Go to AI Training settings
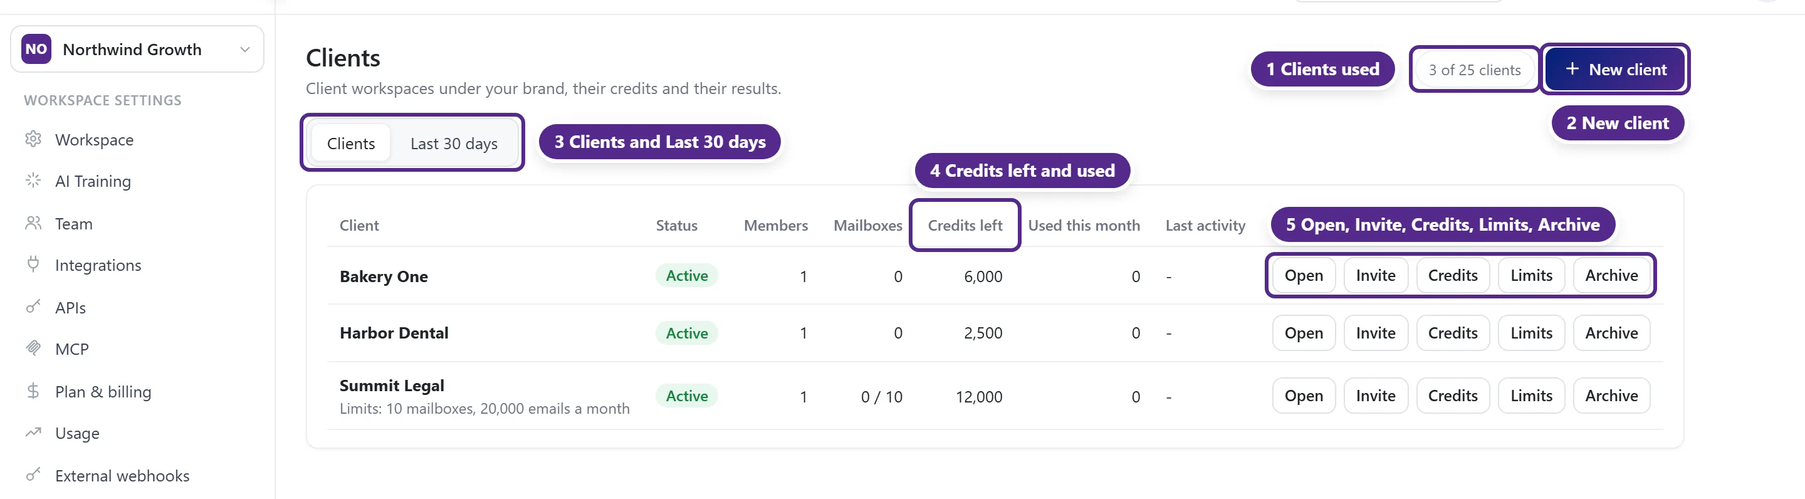Screen dimensions: 1805x499 pyautogui.click(x=93, y=181)
